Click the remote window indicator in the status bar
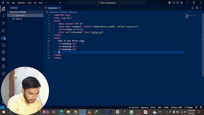 pyautogui.click(x=3, y=107)
